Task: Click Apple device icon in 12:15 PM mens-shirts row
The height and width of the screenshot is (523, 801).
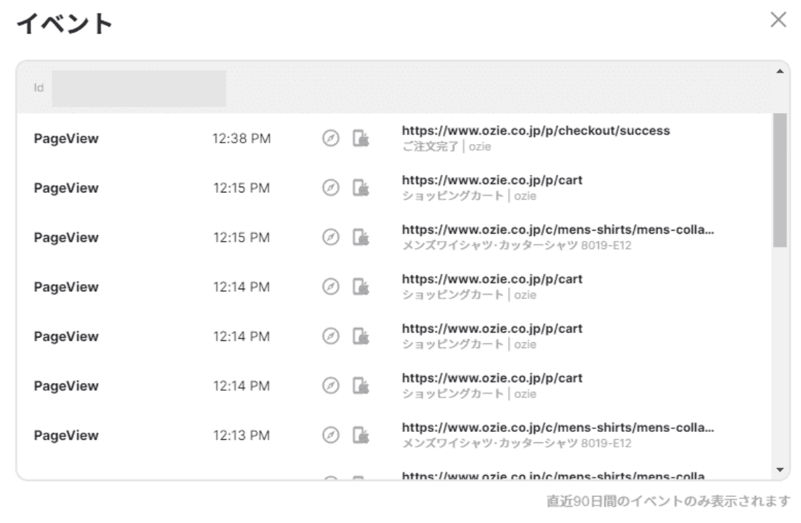Action: tap(360, 238)
